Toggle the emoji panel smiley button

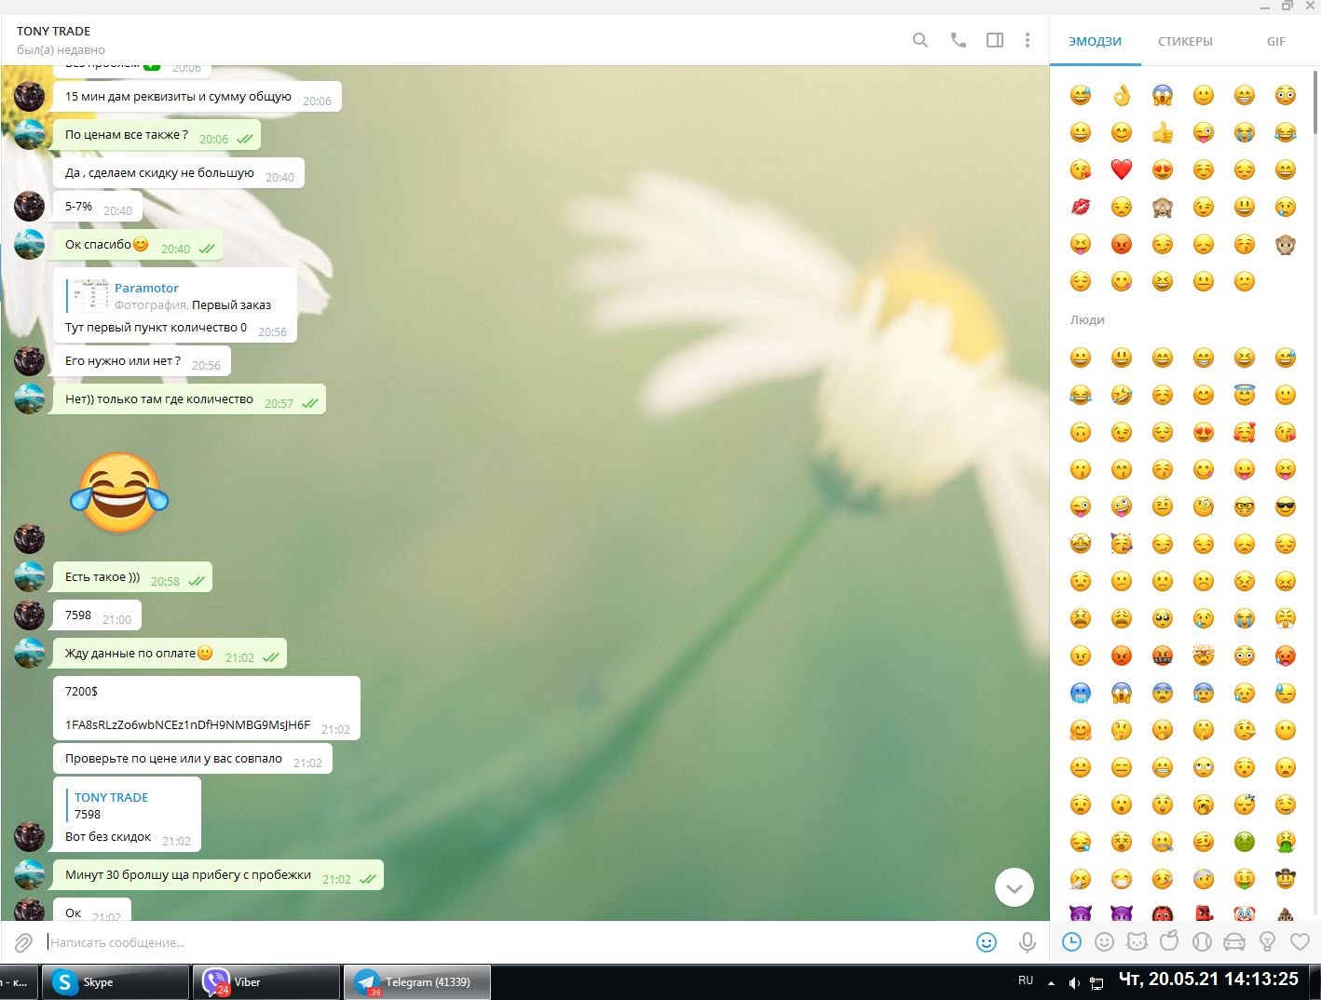pyautogui.click(x=987, y=942)
